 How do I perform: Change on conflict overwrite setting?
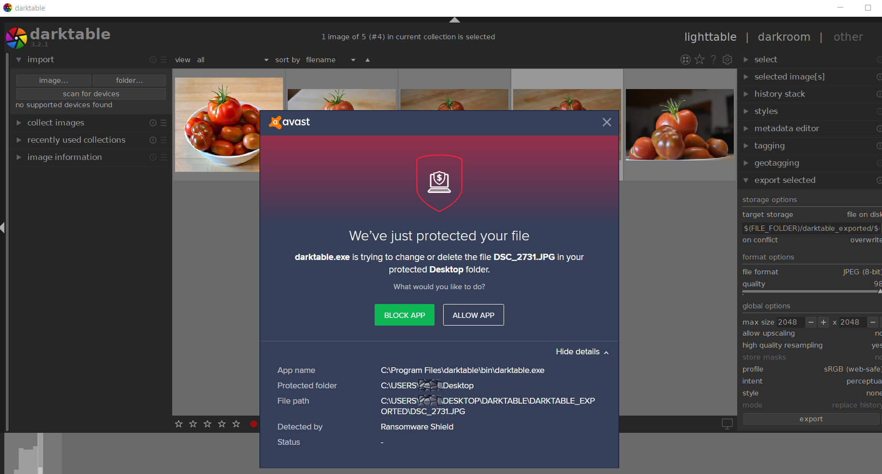pos(812,240)
